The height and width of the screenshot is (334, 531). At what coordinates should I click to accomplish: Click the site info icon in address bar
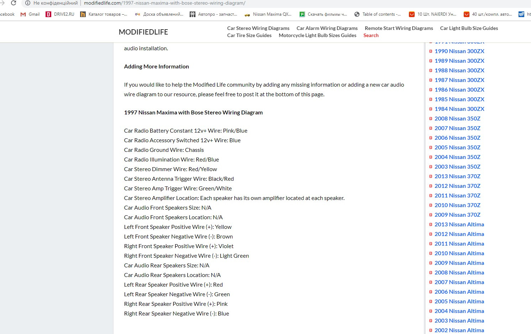[28, 3]
